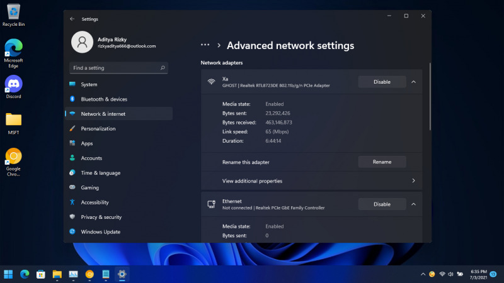
Task: Click the Link speed 65 (Mbps) value
Action: [277, 132]
